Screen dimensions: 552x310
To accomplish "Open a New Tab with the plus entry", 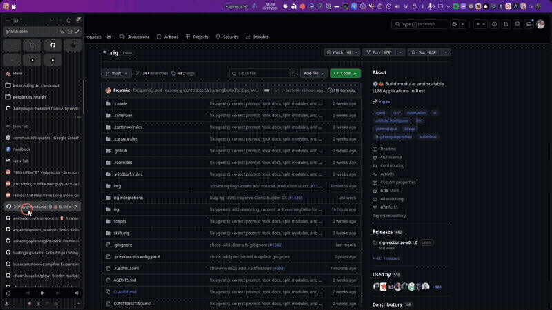I will click(x=43, y=126).
